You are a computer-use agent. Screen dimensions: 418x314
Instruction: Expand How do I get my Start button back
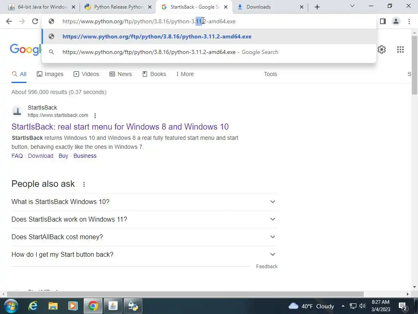tap(145, 255)
